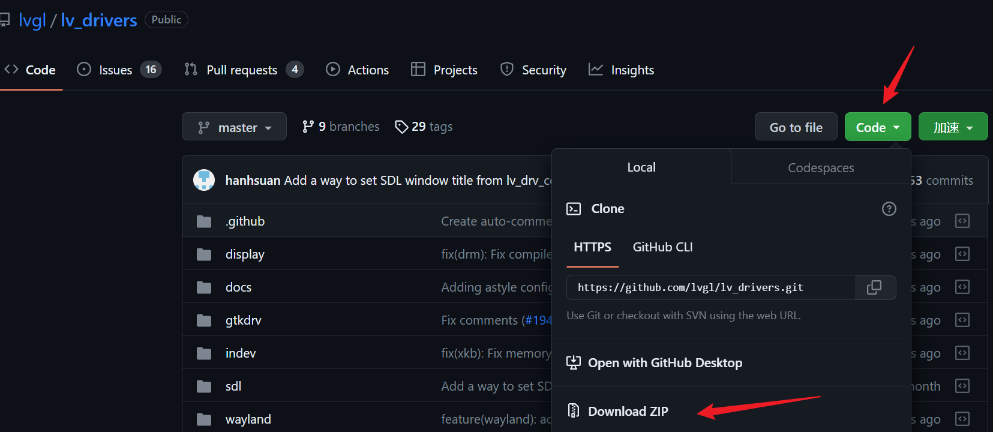Open the display folder
The height and width of the screenshot is (432, 993).
click(245, 254)
